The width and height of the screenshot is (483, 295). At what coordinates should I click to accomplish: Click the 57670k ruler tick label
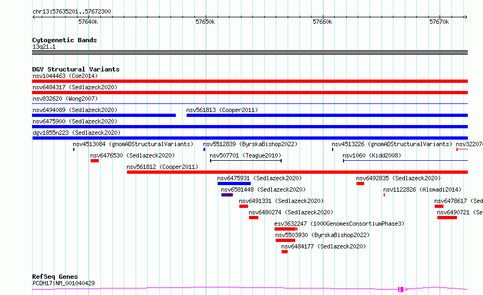tap(439, 22)
